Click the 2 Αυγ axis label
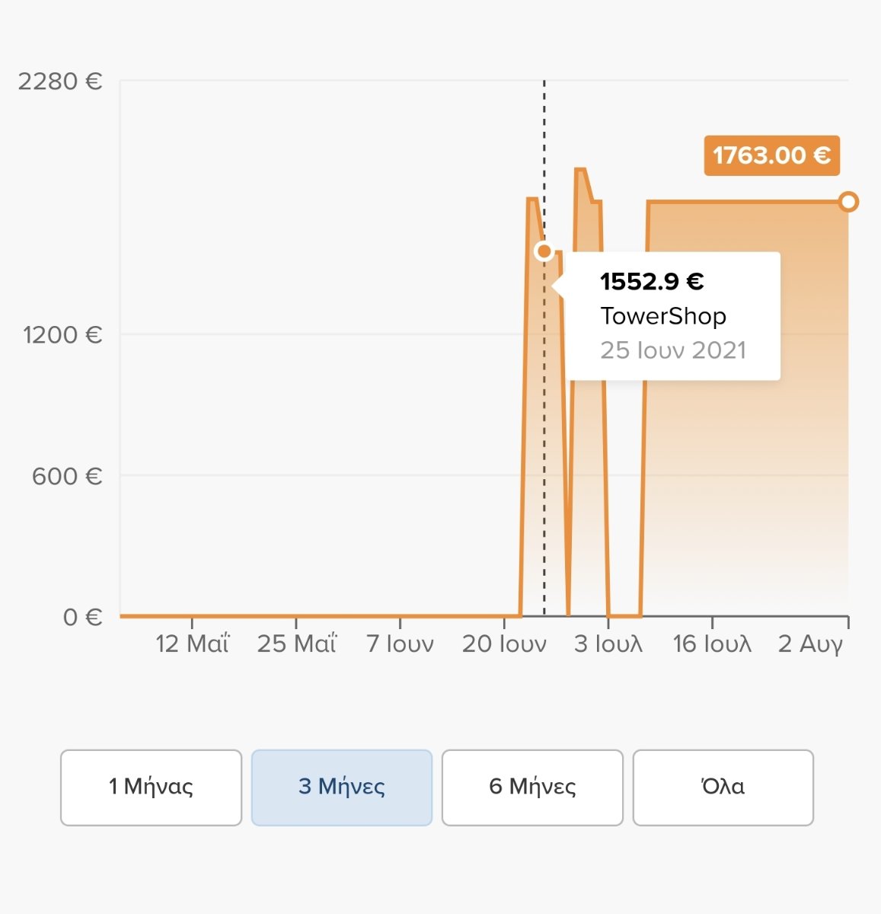Image resolution: width=881 pixels, height=914 pixels. pyautogui.click(x=811, y=644)
